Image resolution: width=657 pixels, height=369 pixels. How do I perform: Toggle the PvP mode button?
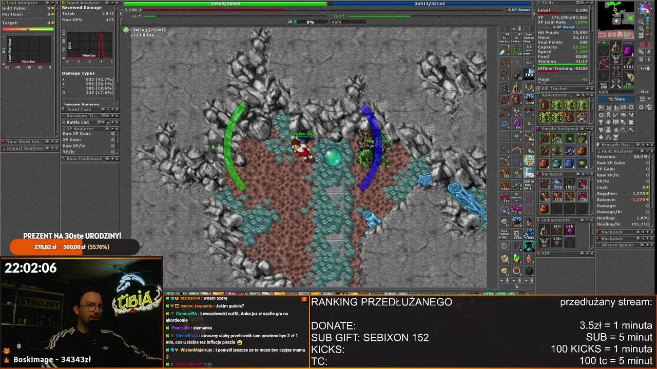644,67
